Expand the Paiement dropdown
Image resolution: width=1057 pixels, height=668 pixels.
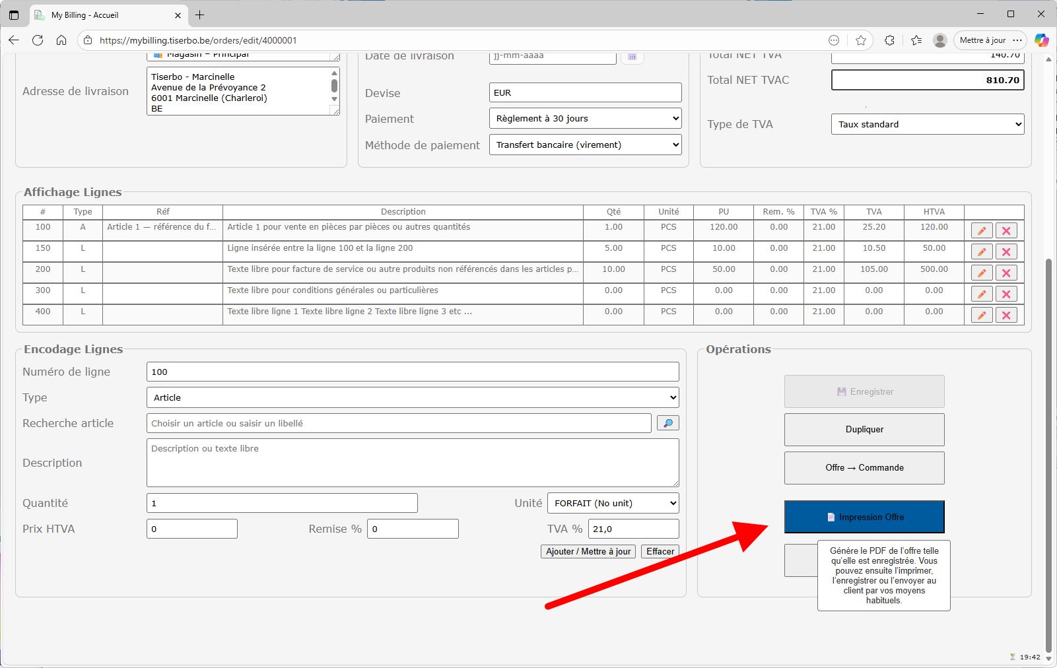coord(585,119)
